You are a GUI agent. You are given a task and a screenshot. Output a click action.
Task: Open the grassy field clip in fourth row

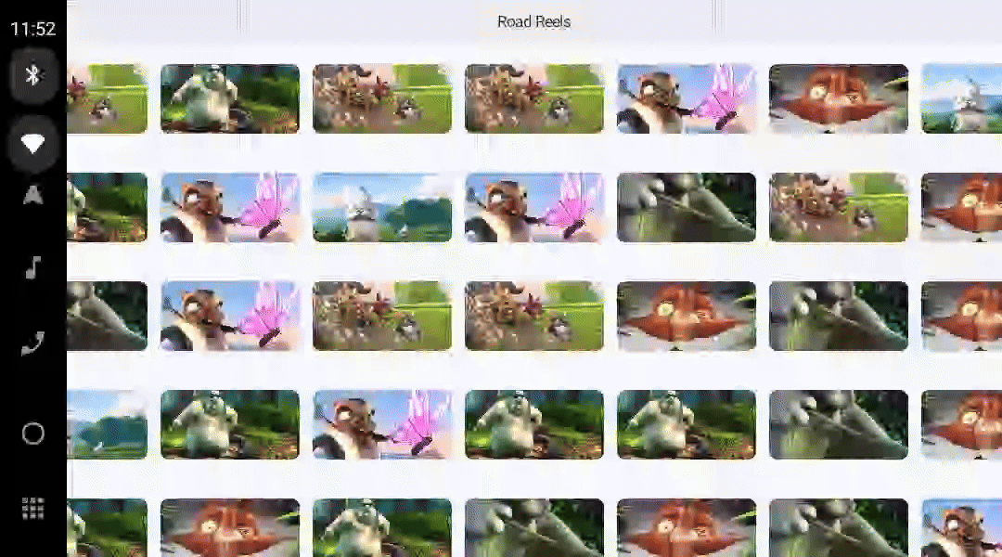pos(107,425)
